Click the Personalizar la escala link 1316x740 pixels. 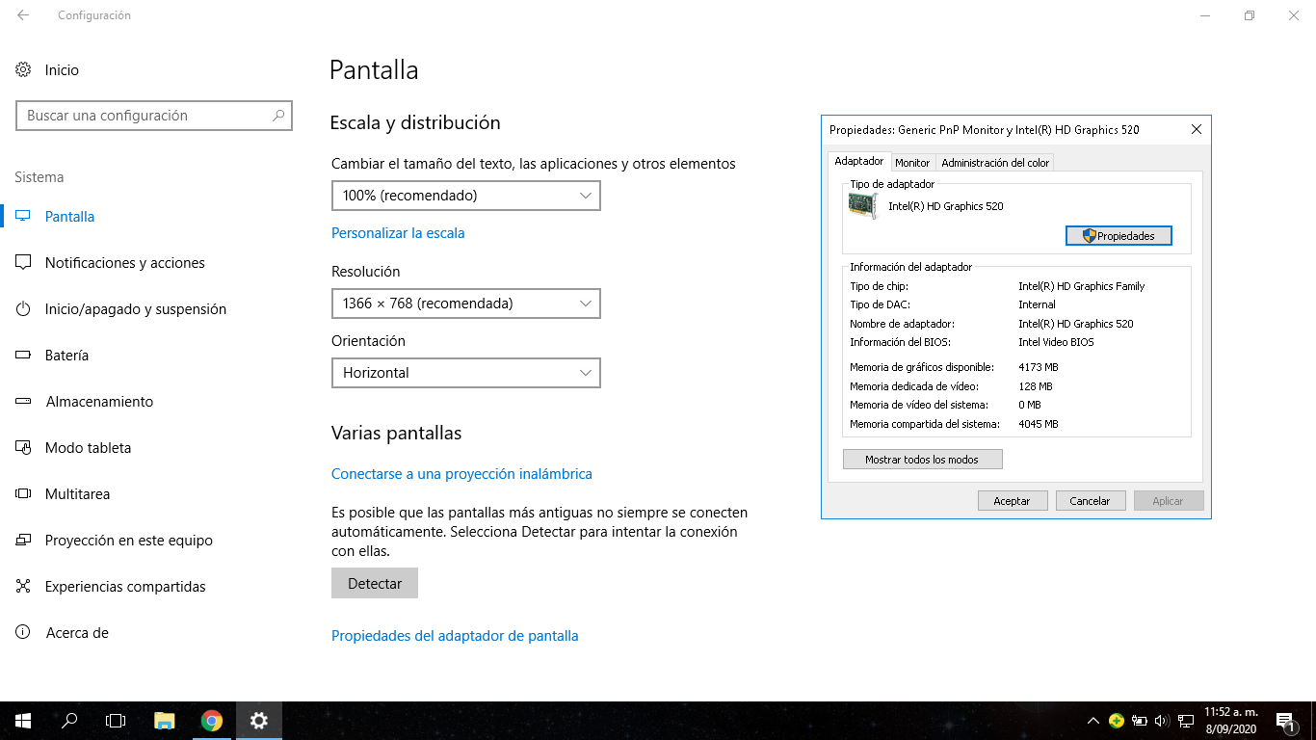[x=398, y=233]
